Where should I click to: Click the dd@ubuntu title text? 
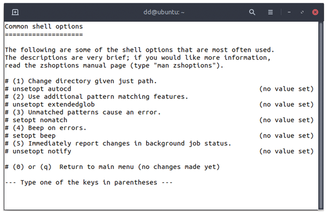[163, 12]
